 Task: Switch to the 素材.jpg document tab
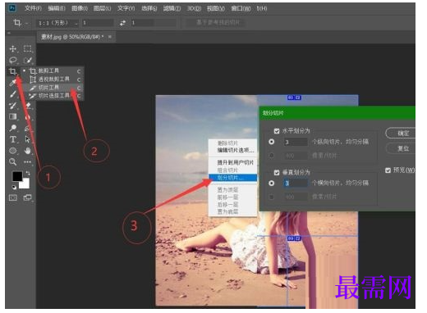click(x=72, y=37)
